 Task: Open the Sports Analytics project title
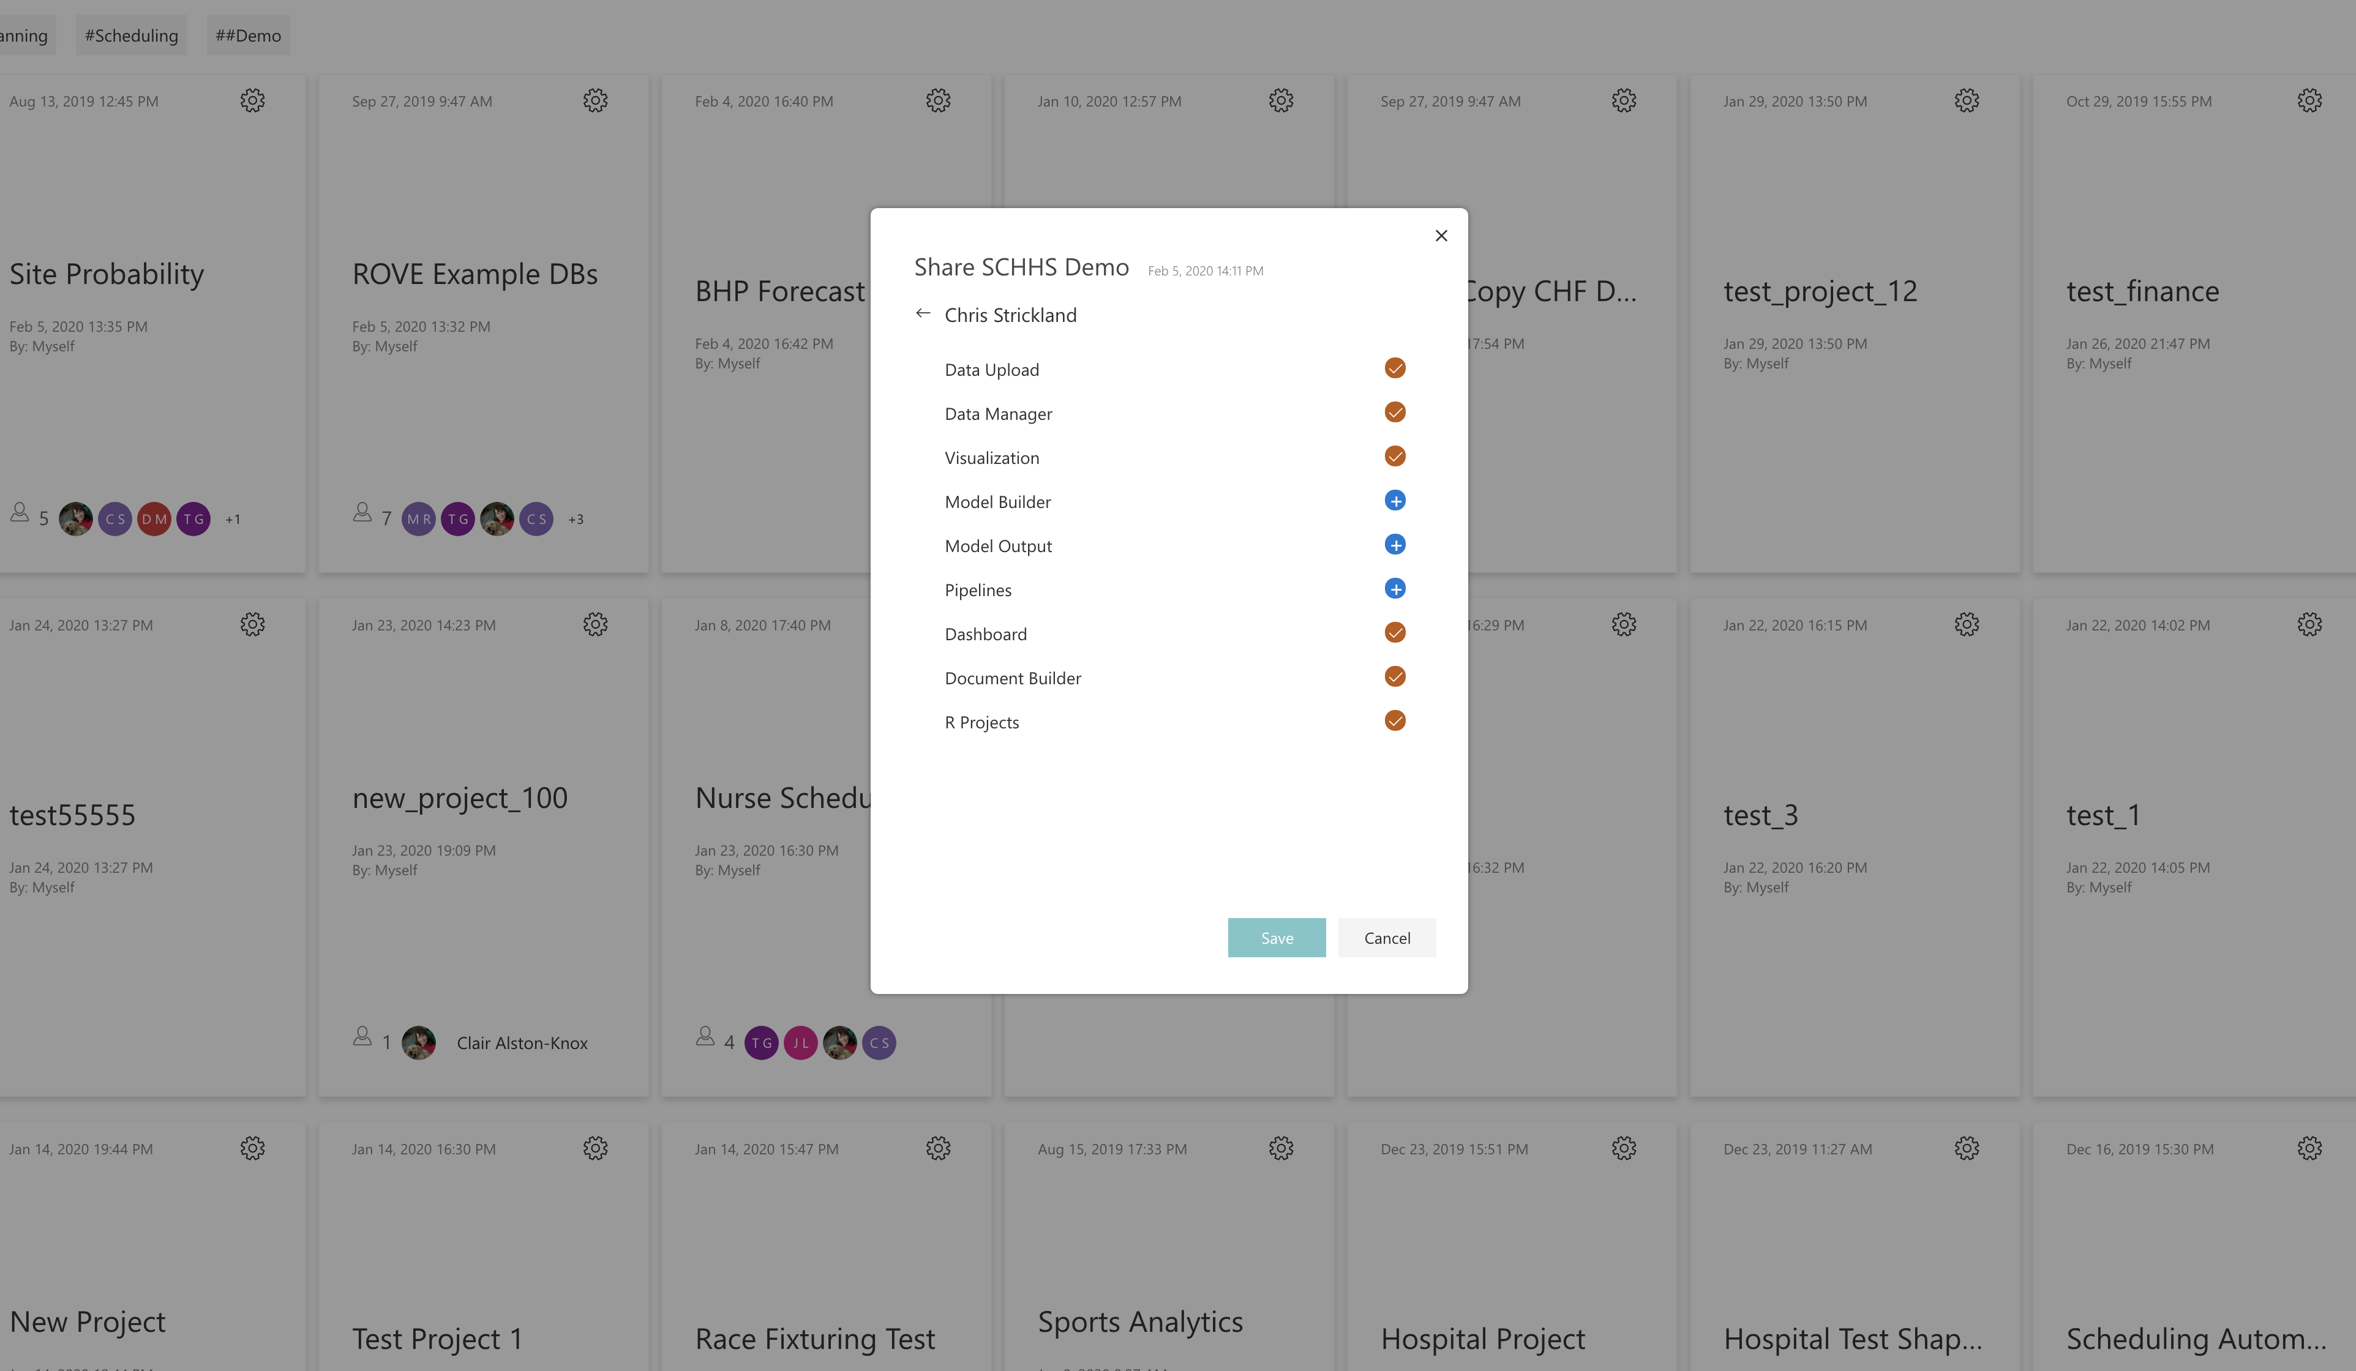(1139, 1323)
